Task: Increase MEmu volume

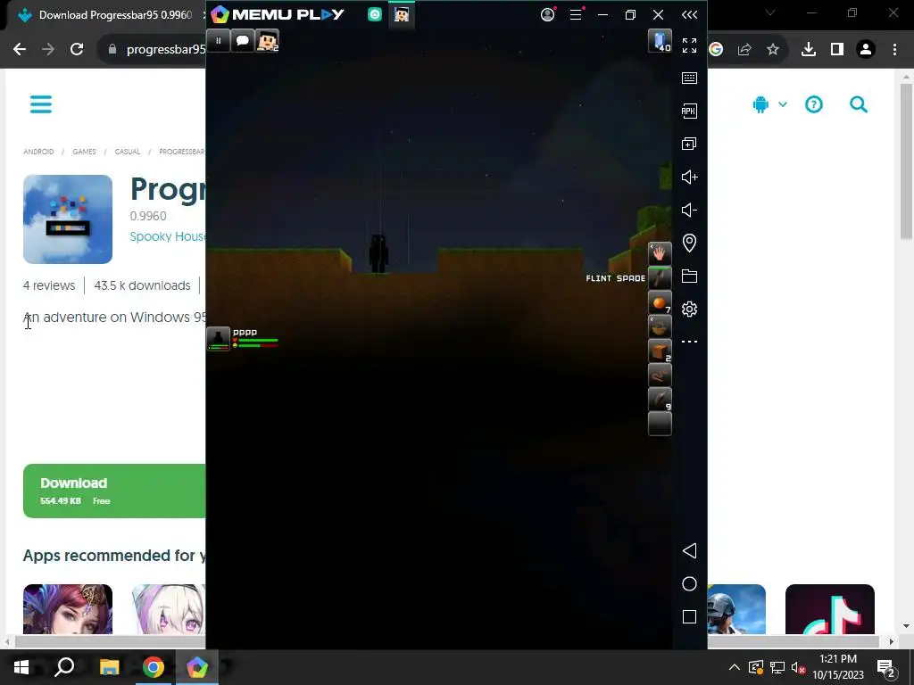Action: (690, 177)
